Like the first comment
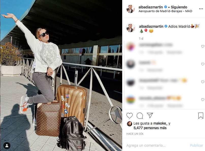Screen dimensions: 205x151 [202, 46]
